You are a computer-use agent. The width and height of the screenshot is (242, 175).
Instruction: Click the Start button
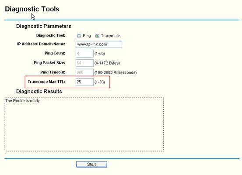coord(91,164)
